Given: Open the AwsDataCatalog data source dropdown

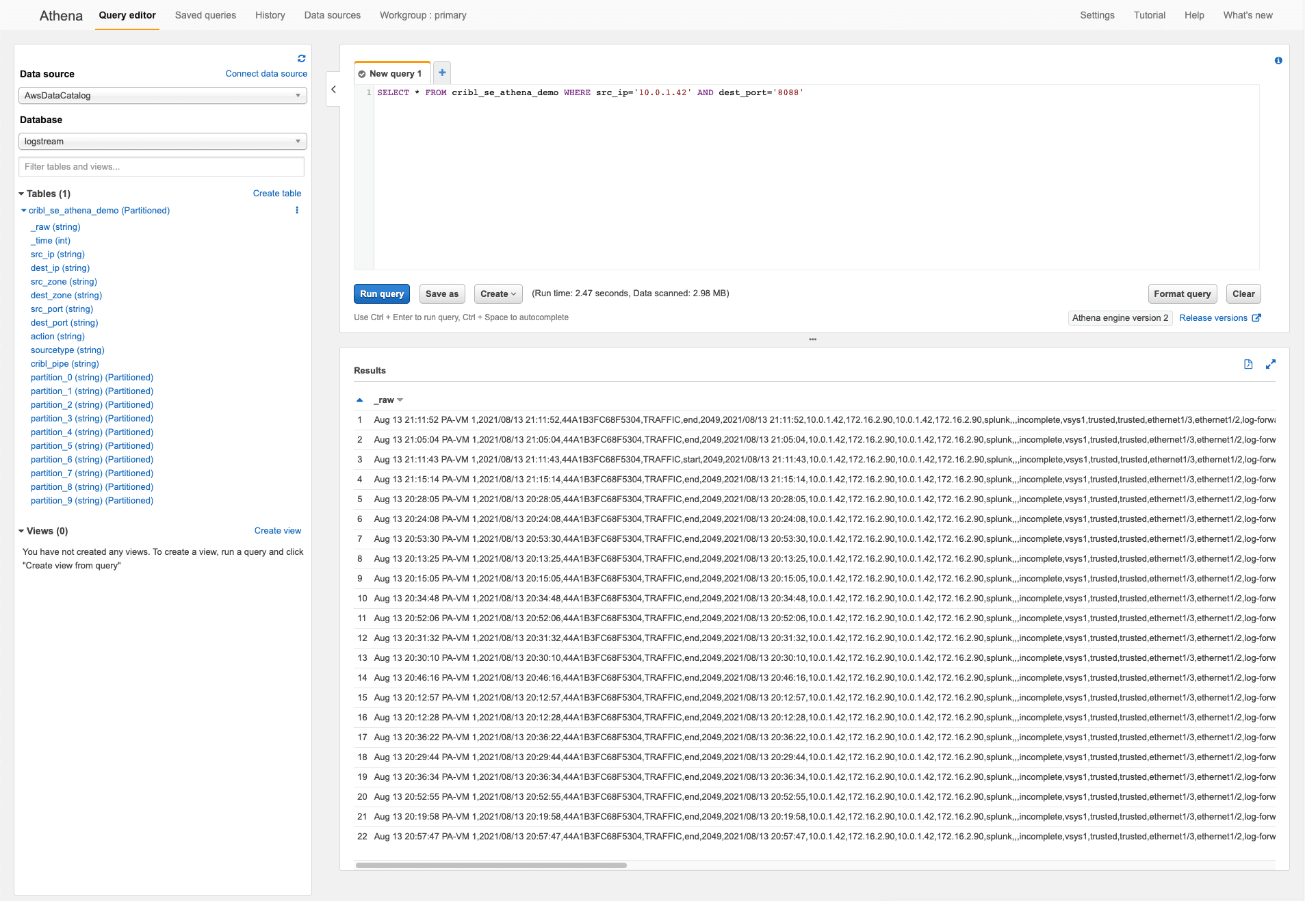Looking at the screenshot, I should point(162,96).
